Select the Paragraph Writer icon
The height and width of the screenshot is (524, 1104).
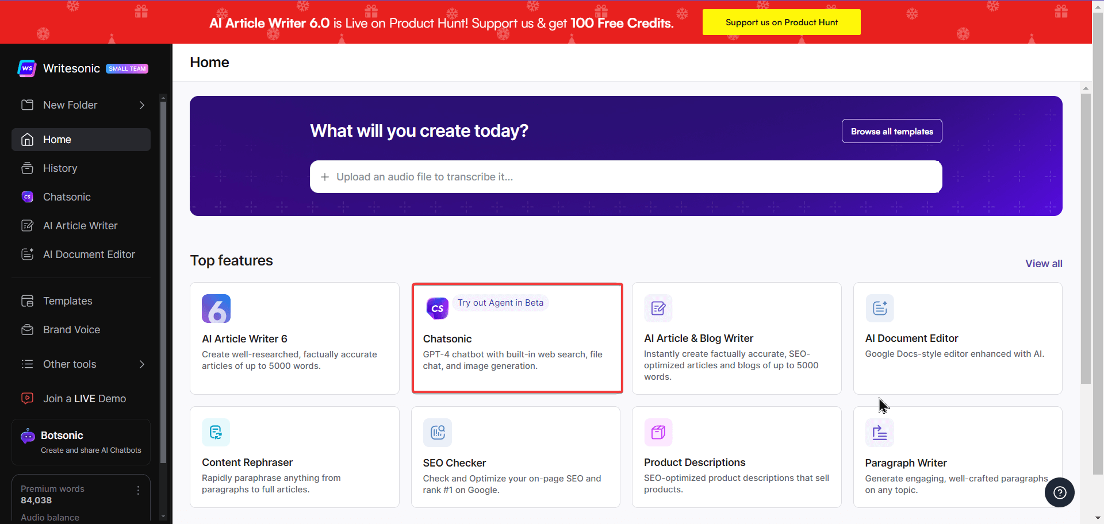pyautogui.click(x=879, y=433)
